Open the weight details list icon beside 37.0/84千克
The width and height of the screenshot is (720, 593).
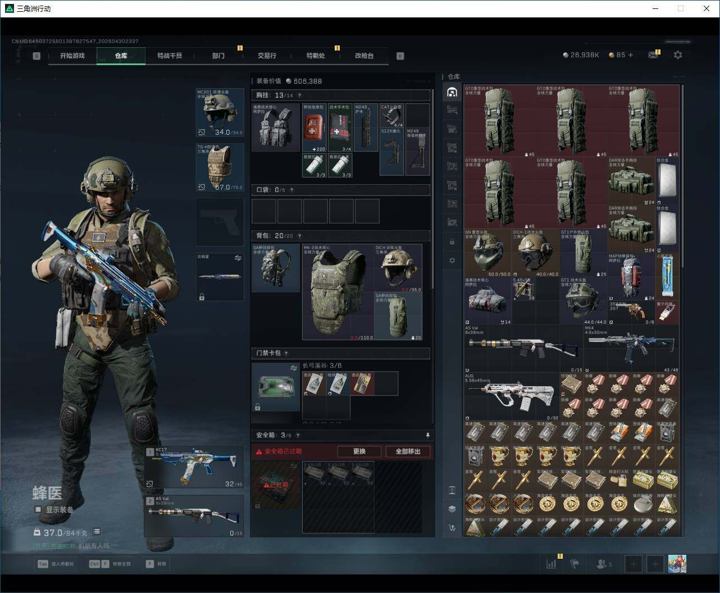97,531
